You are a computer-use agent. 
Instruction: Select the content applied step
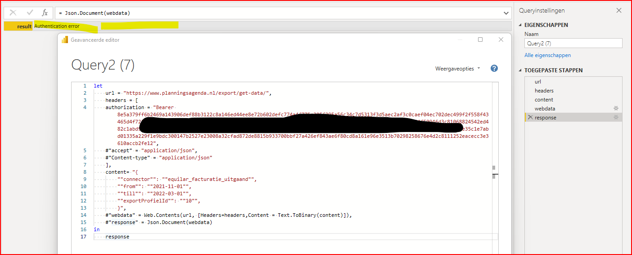click(x=573, y=100)
